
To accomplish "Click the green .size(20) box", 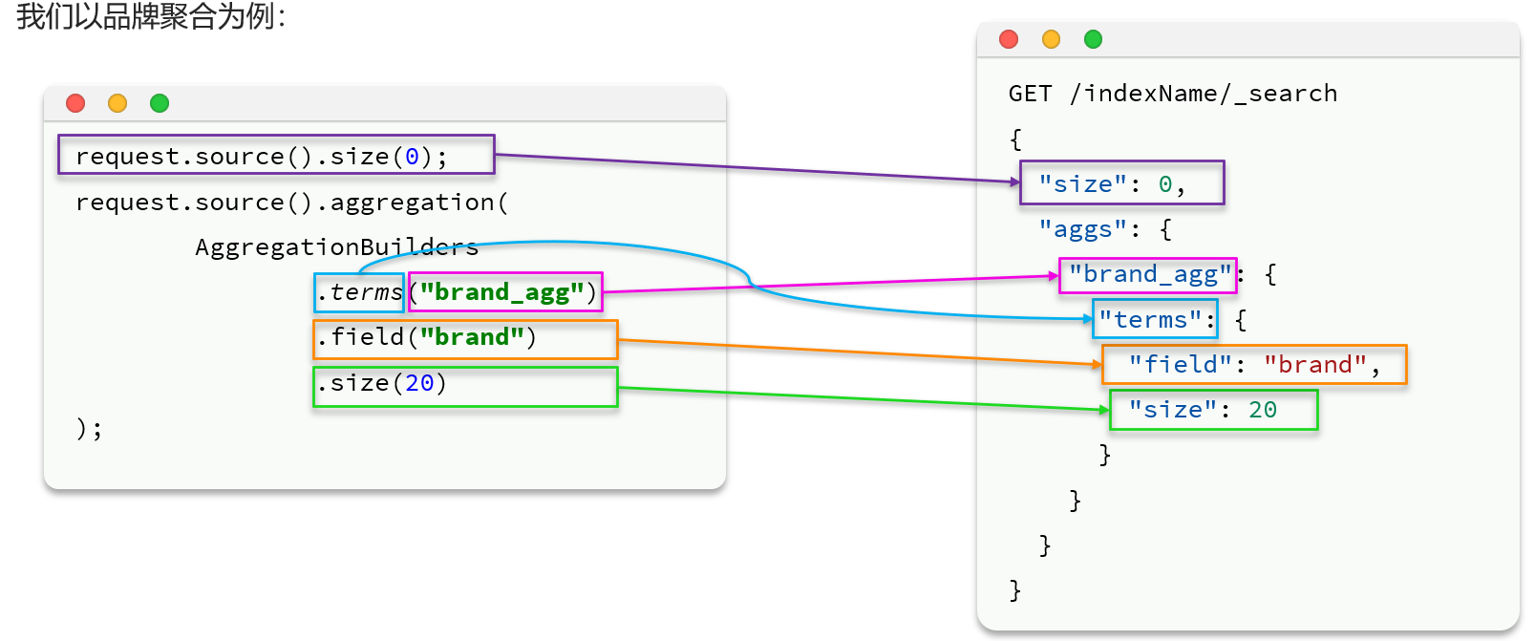I will point(465,386).
